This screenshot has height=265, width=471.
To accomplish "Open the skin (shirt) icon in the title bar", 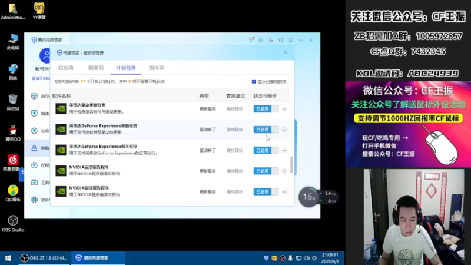I will click(x=281, y=40).
